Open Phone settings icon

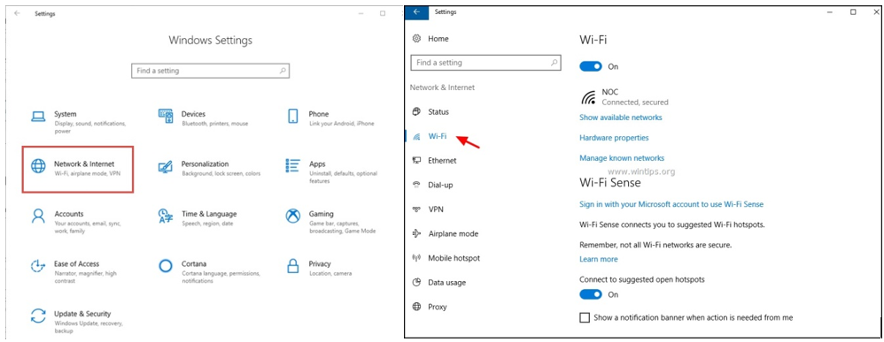click(x=292, y=117)
